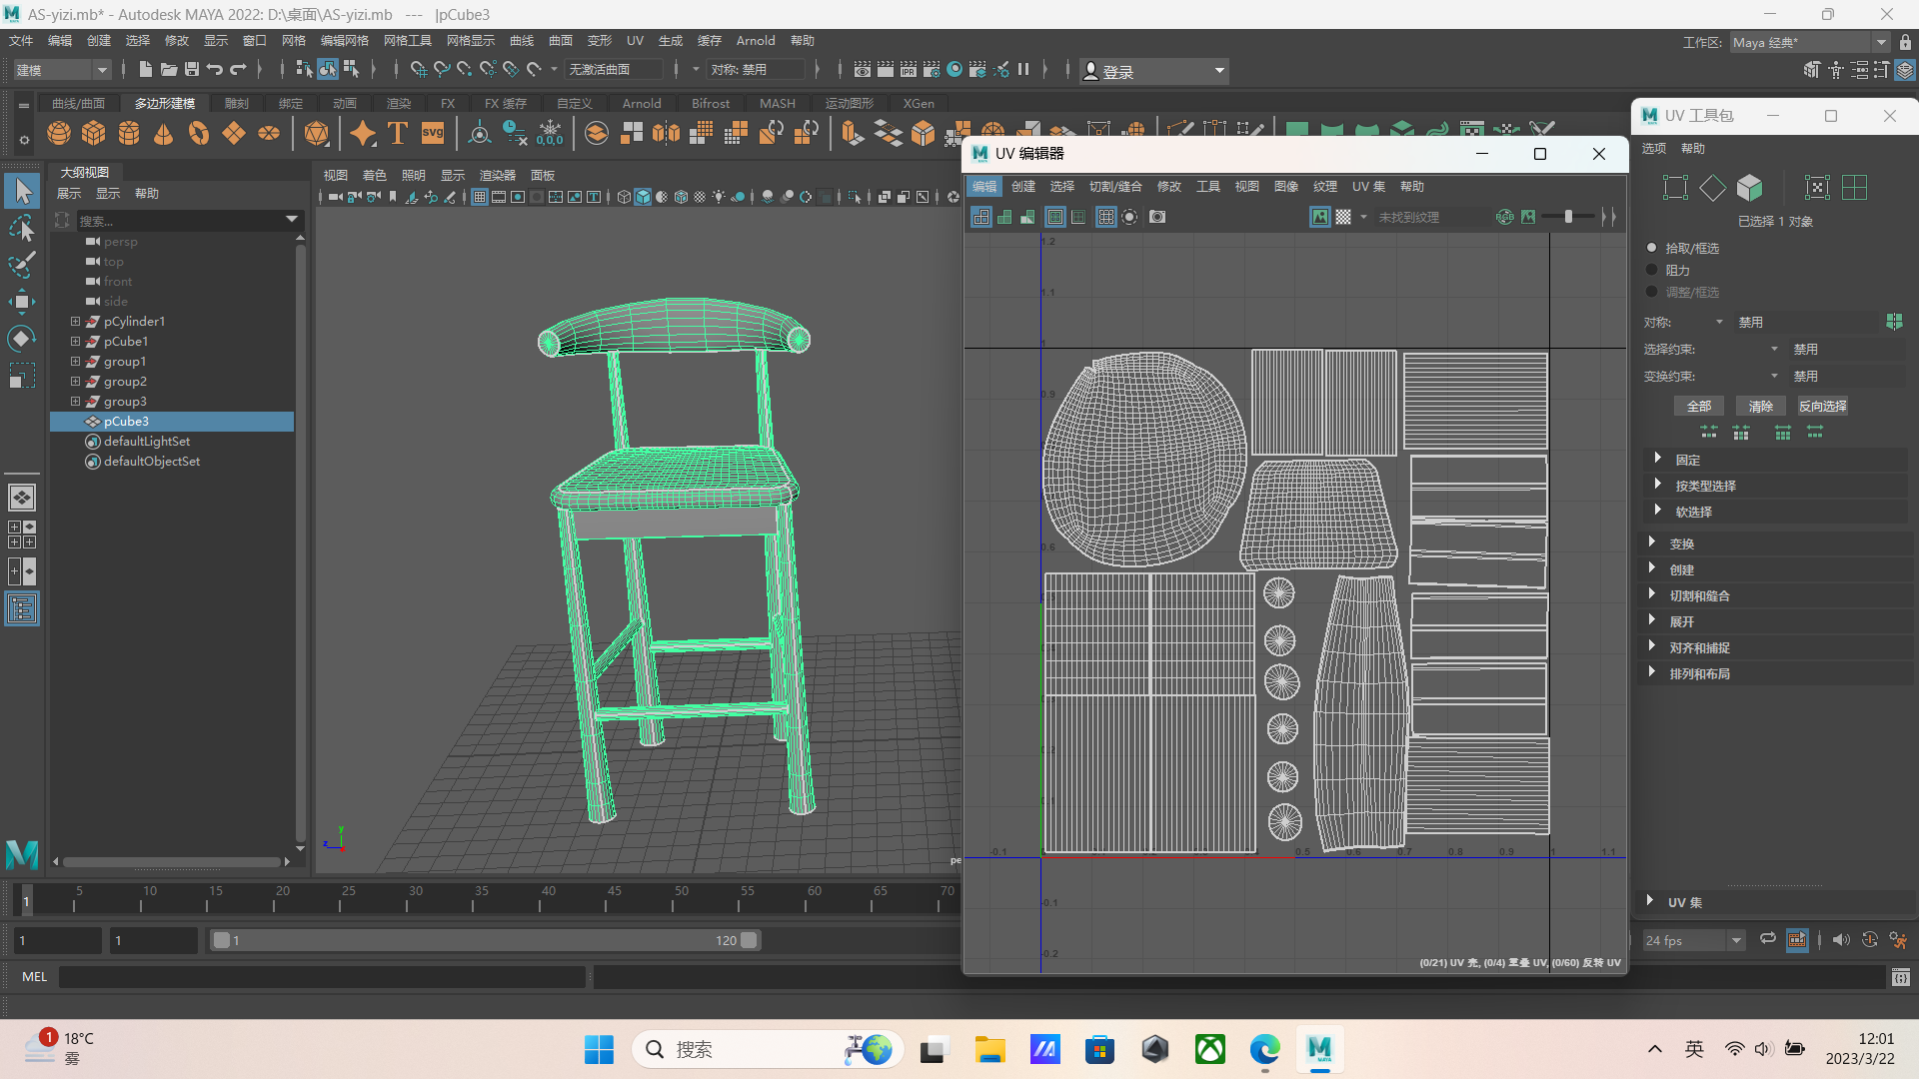Toggle pixel grid display in UV editor
Image resolution: width=1919 pixels, height=1079 pixels.
[x=1105, y=217]
